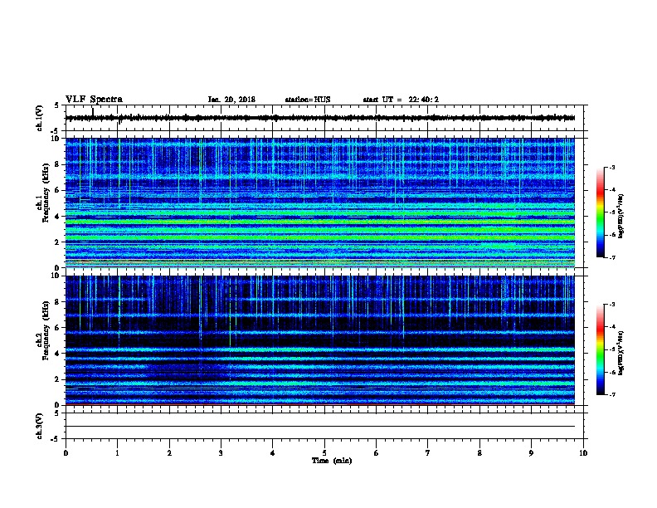657x508 pixels.
Task: Click the ch.1 color scale bar
Action: 601,212
